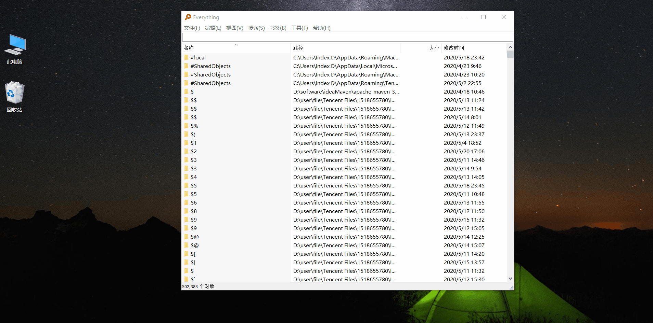The height and width of the screenshot is (323, 653).
Task: Select the path C:\Users\Index D\AppData\Roaming\Ten...
Action: (x=346, y=83)
